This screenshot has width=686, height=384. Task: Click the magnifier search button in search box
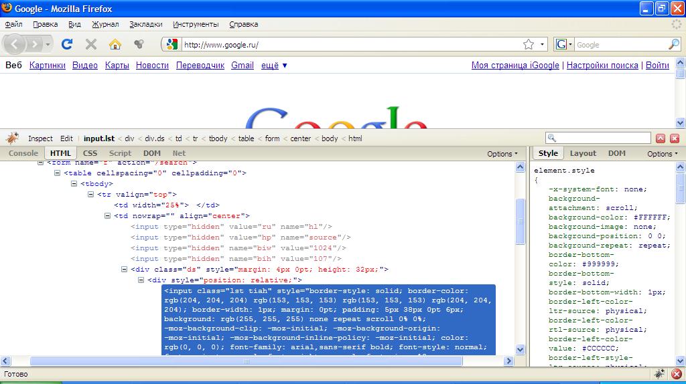[x=674, y=44]
